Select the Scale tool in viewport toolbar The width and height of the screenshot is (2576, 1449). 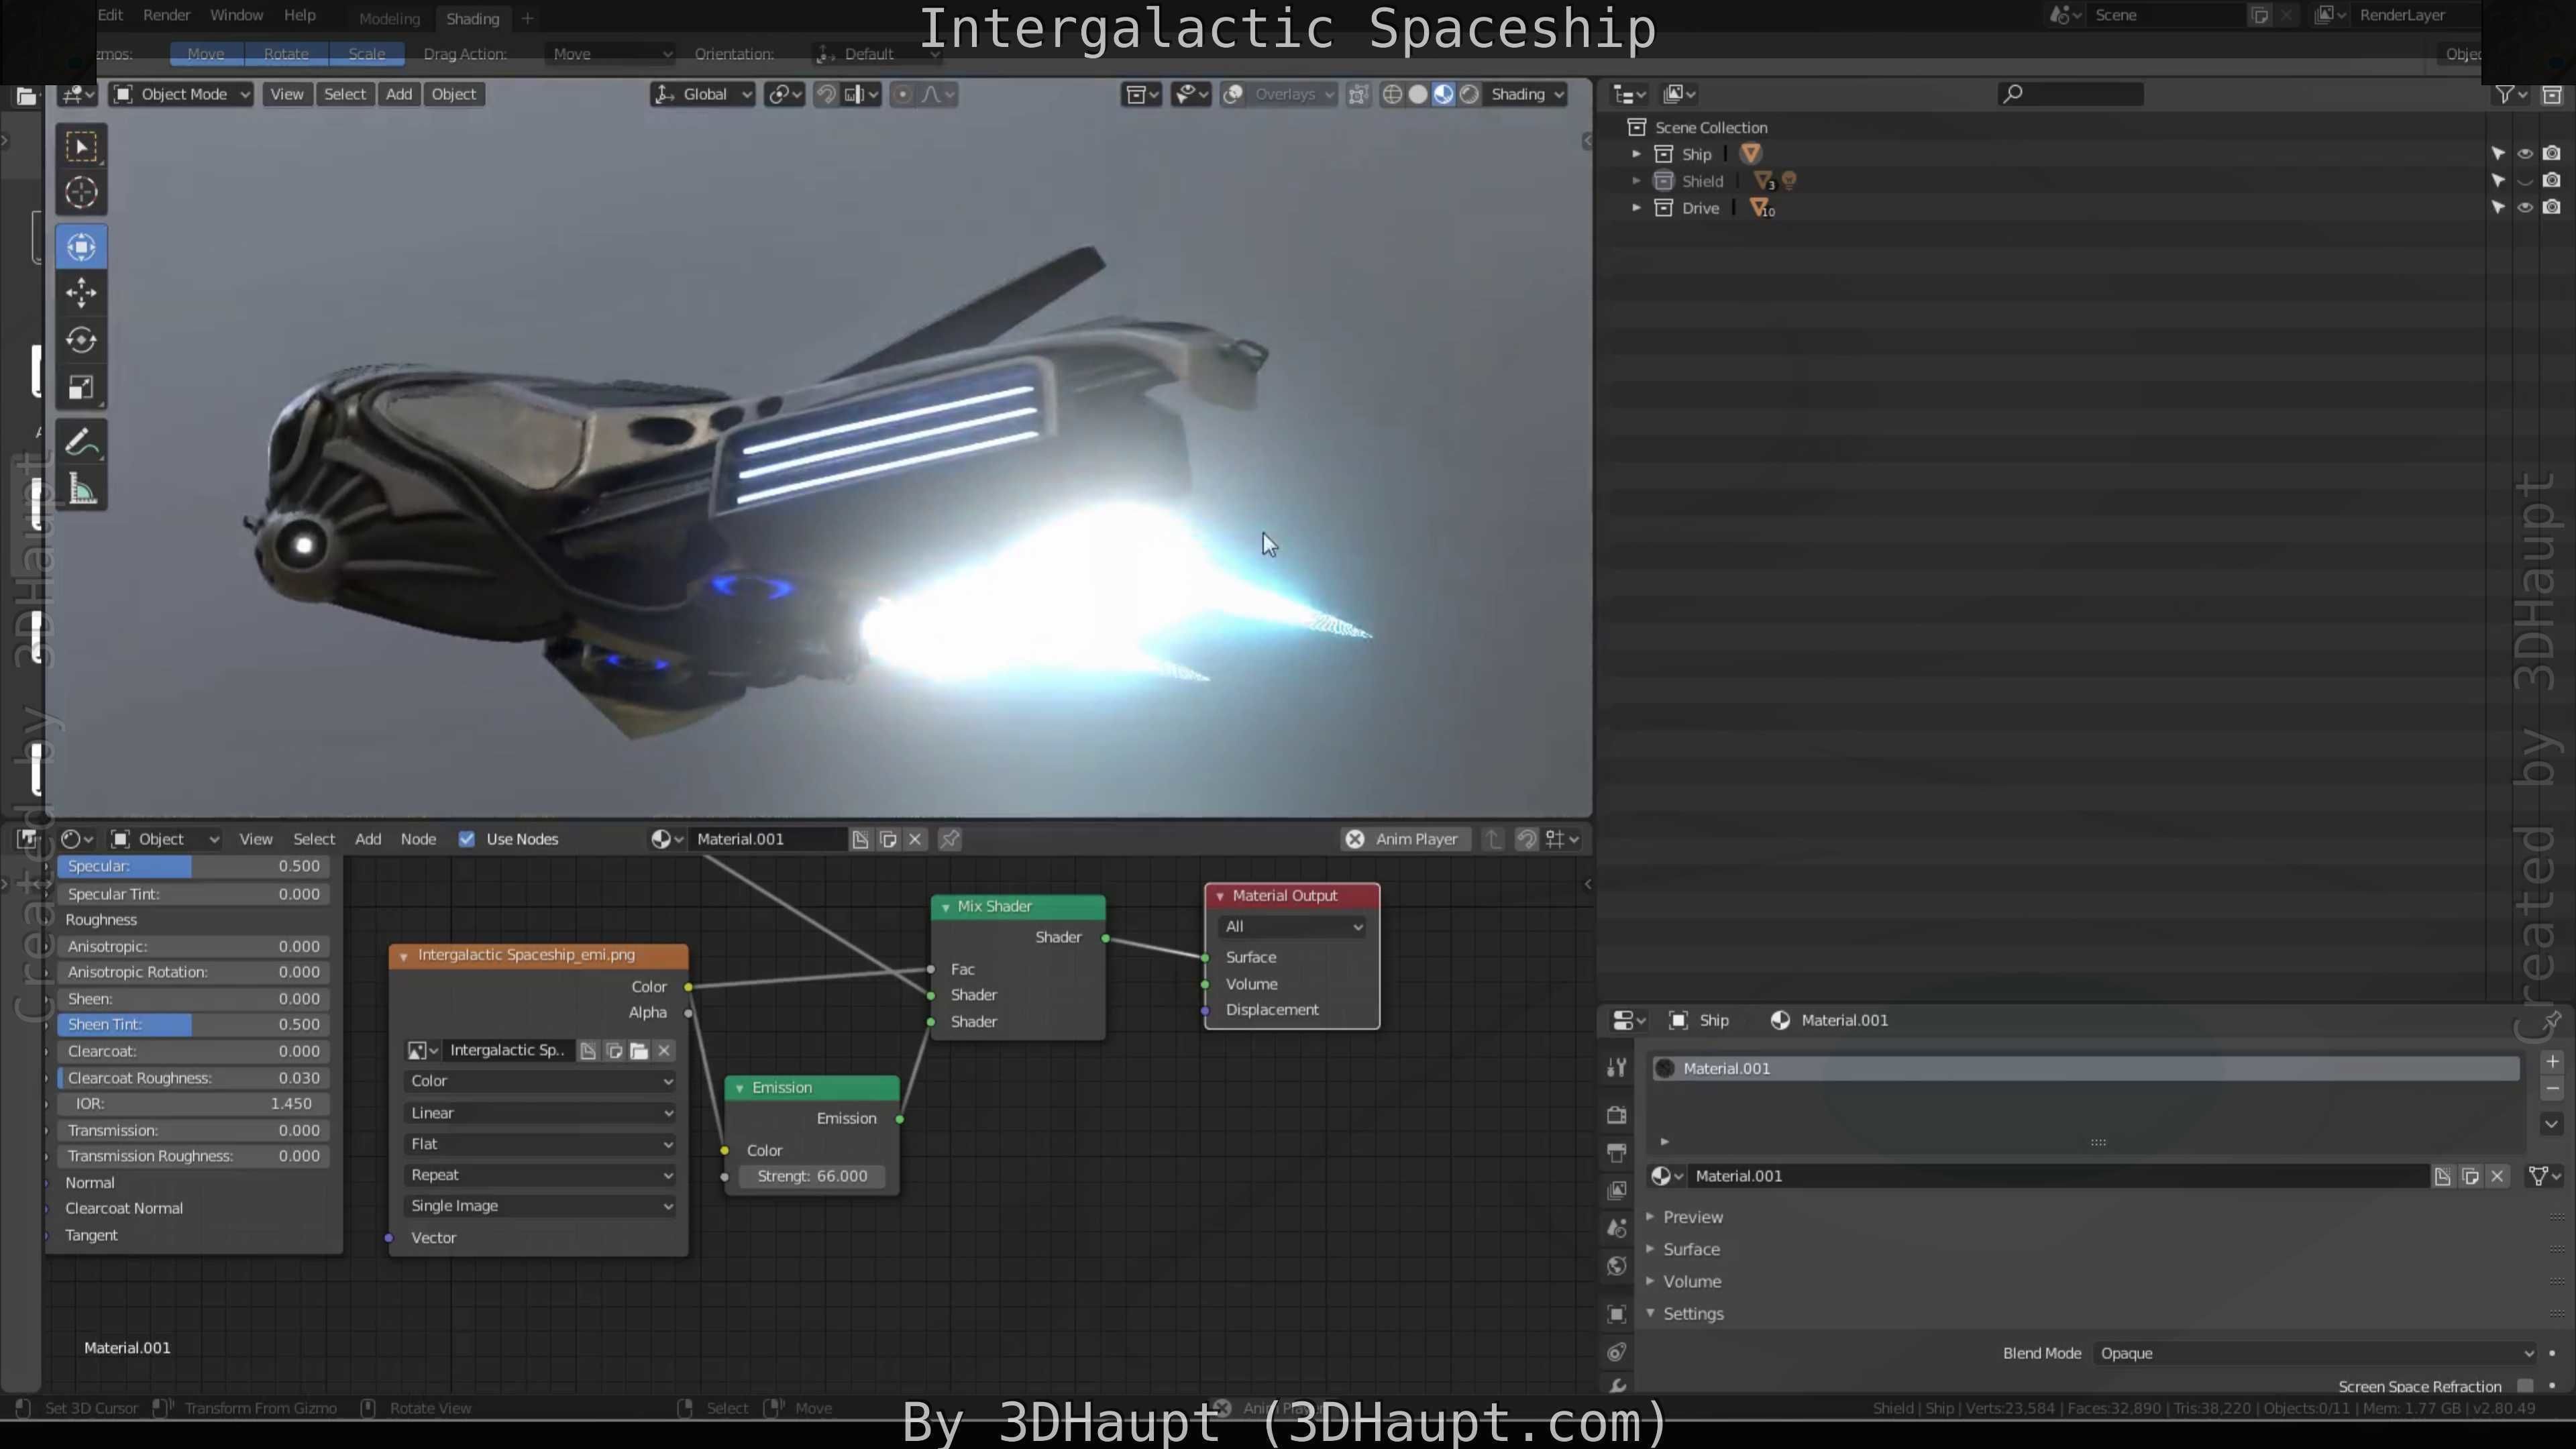pyautogui.click(x=81, y=388)
